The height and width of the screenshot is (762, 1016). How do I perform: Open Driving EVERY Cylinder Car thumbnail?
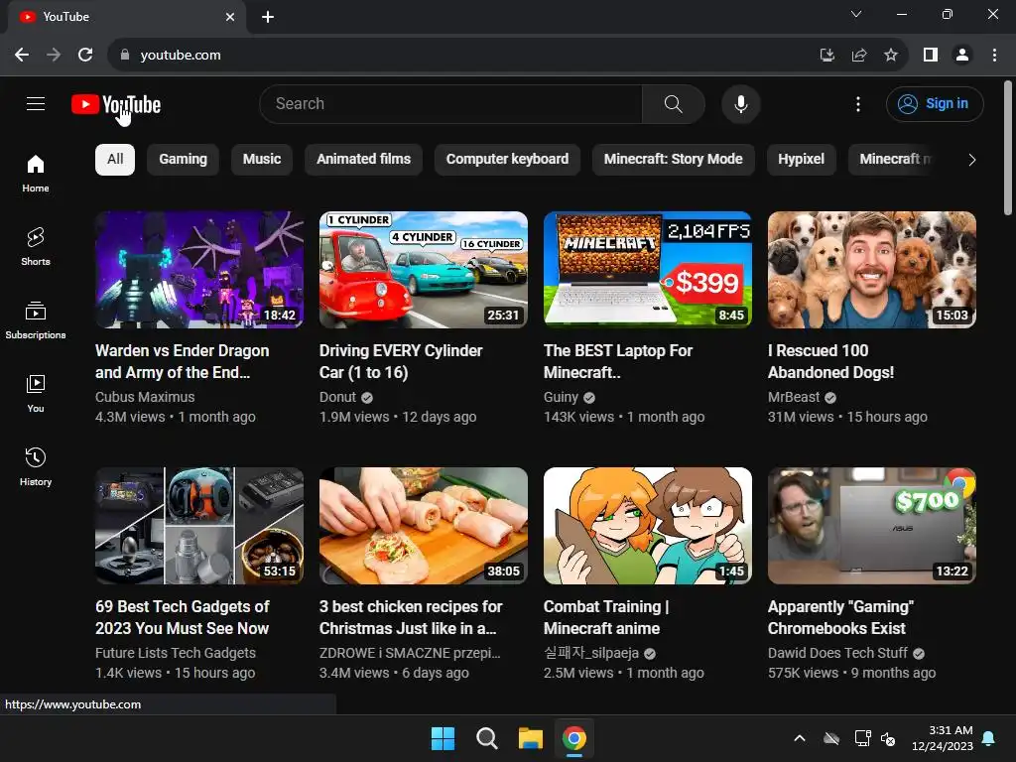(x=424, y=270)
